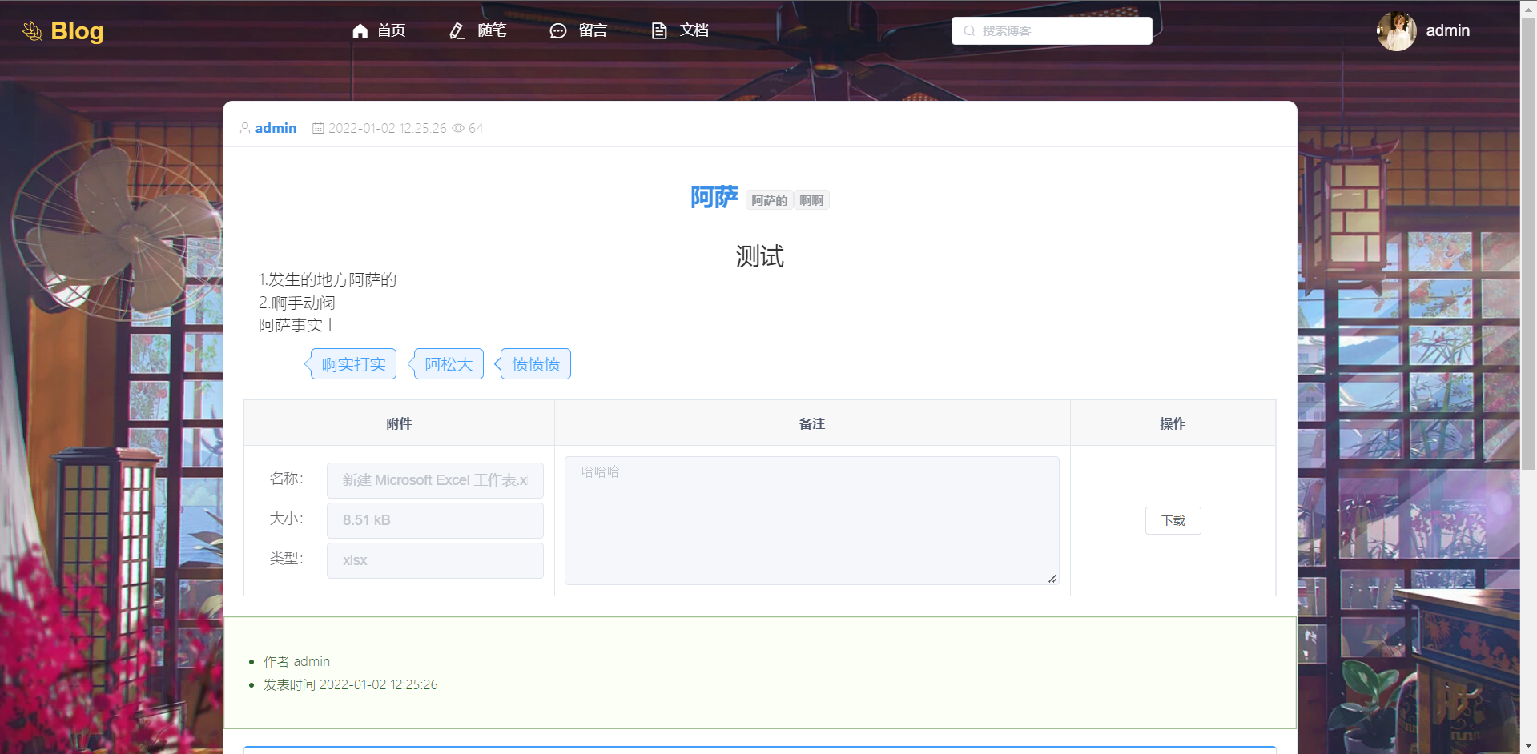Open the admin author link in post header

(x=276, y=128)
